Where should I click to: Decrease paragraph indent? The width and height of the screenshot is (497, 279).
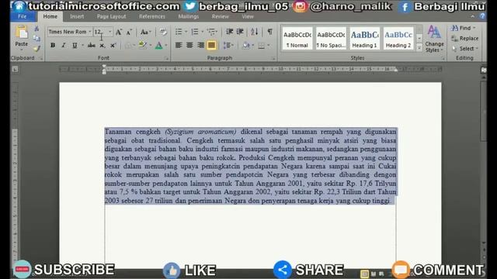point(230,32)
